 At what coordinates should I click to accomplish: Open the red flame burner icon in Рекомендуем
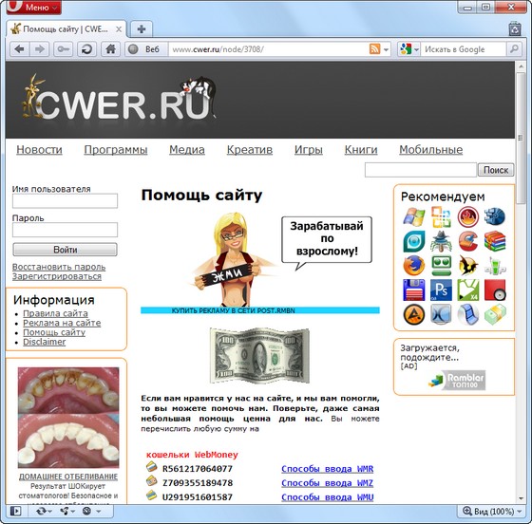[x=468, y=217]
